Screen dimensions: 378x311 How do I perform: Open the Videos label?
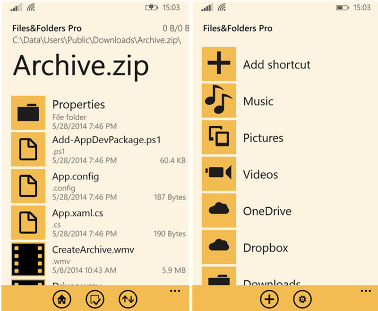260,174
